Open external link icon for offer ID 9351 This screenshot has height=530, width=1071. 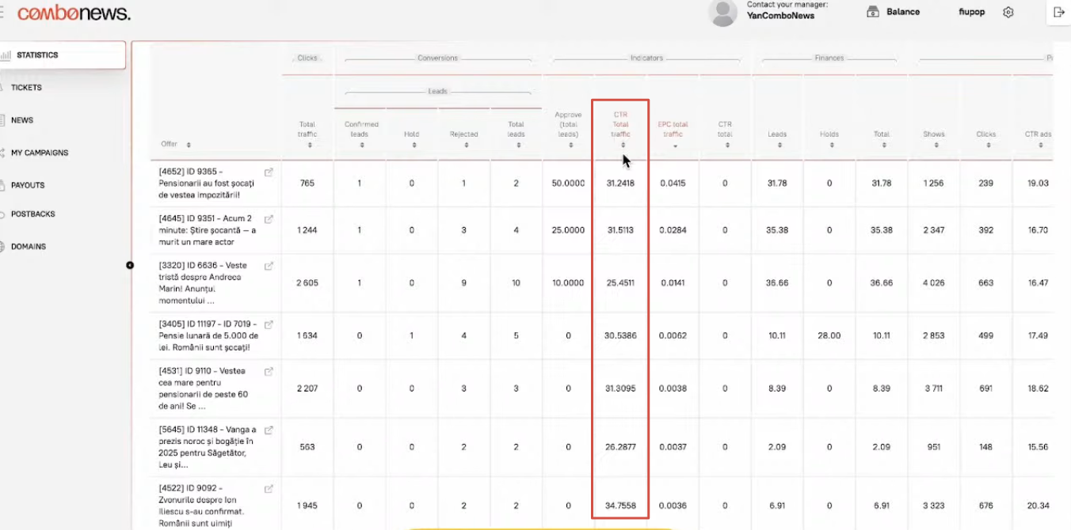click(269, 219)
